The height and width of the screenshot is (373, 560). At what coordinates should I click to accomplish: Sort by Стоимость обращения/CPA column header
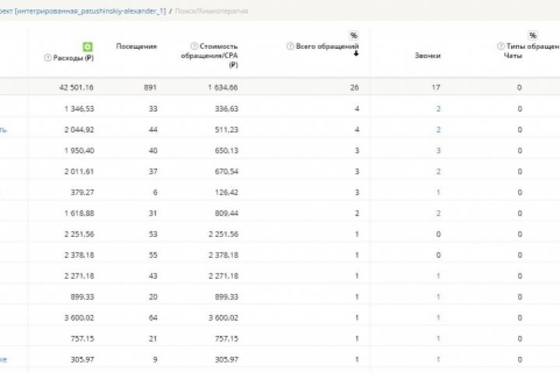[209, 55]
